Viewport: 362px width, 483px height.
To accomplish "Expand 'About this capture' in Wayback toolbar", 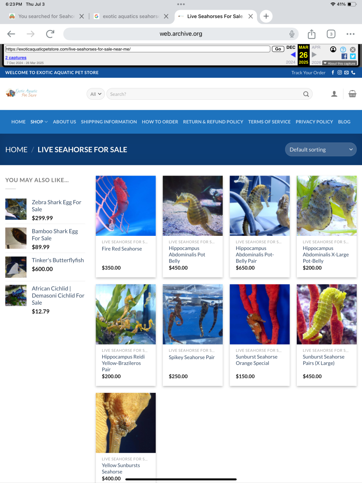I will pyautogui.click(x=339, y=63).
